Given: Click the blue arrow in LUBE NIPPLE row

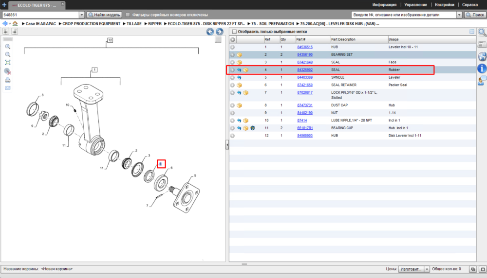Looking at the screenshot, I should point(239,121).
